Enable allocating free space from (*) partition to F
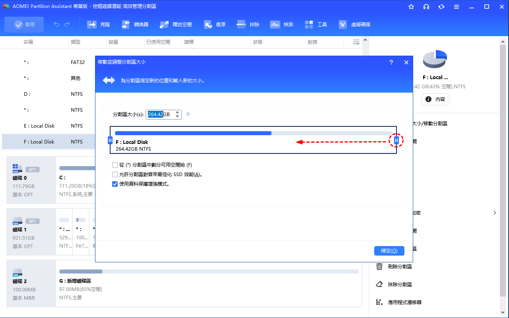This screenshot has width=509, height=318. (115, 165)
